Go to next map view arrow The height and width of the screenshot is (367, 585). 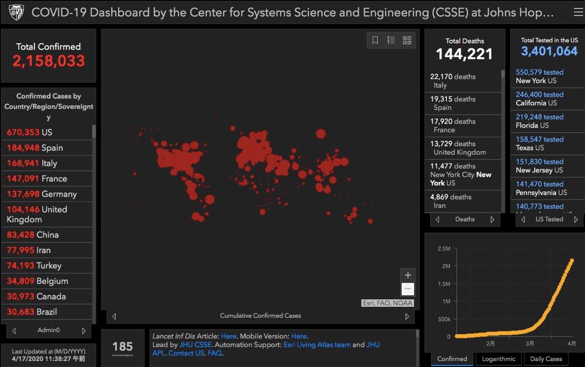point(407,316)
